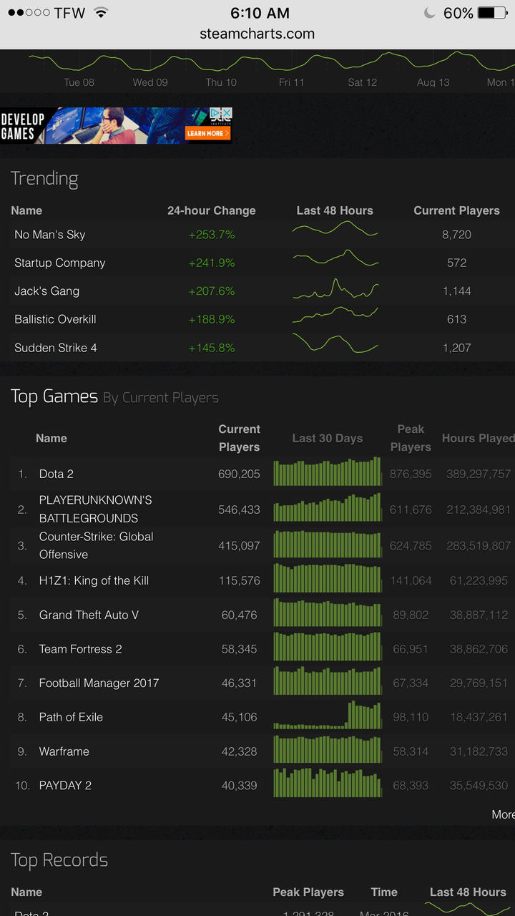The image size is (515, 916).
Task: Tap the battery icon in status bar
Action: [x=492, y=13]
